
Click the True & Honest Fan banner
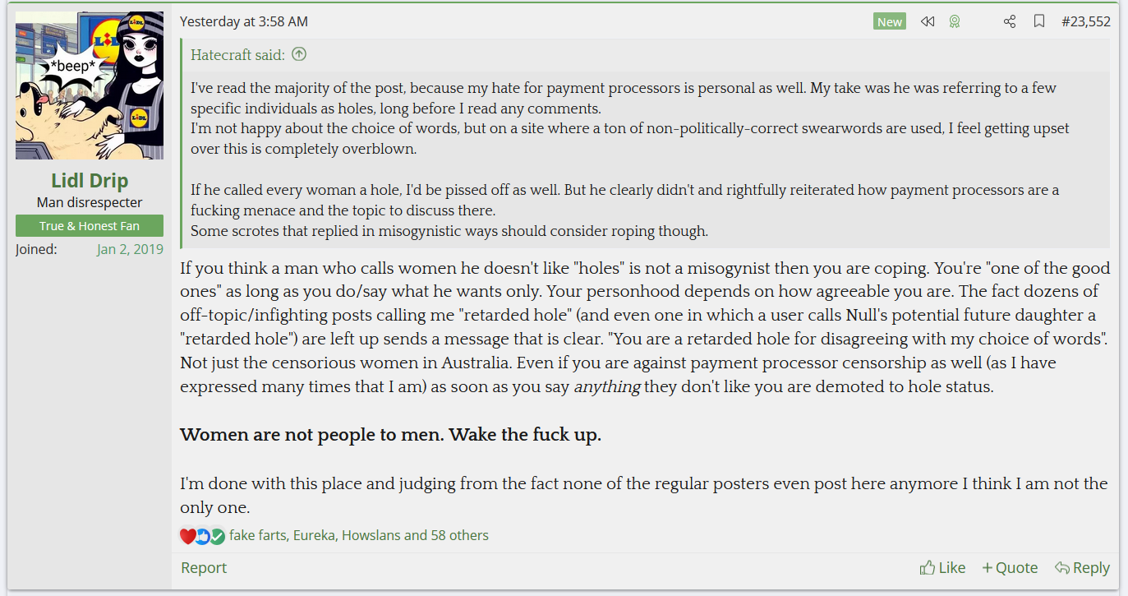tap(90, 226)
